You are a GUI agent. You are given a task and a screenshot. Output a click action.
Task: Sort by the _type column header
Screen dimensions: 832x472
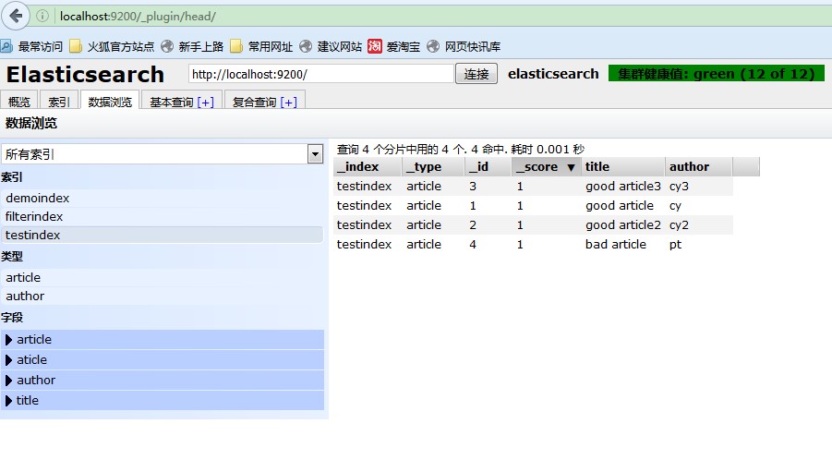[x=433, y=166]
